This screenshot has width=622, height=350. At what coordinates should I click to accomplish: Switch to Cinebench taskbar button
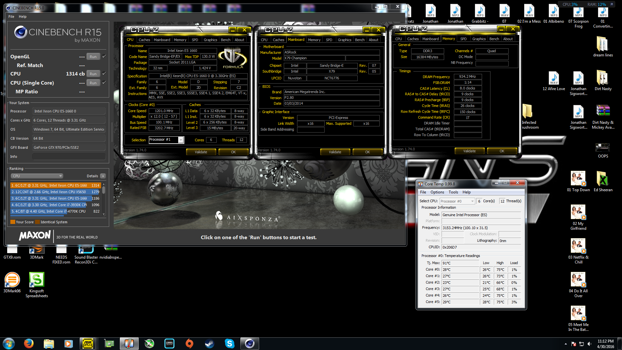pyautogui.click(x=249, y=344)
